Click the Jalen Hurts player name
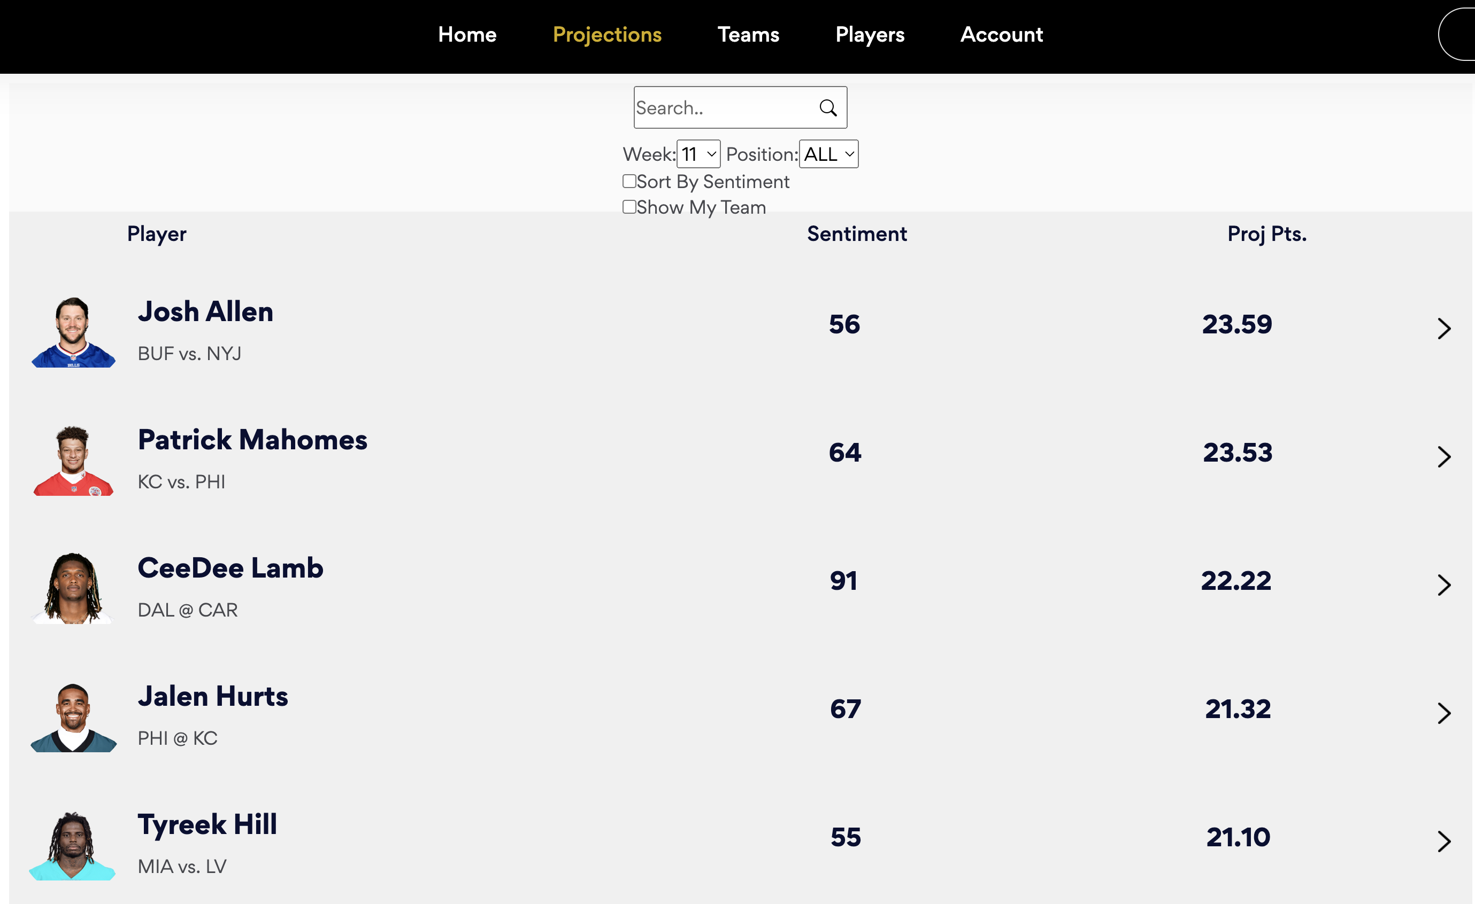This screenshot has height=904, width=1475. click(212, 697)
